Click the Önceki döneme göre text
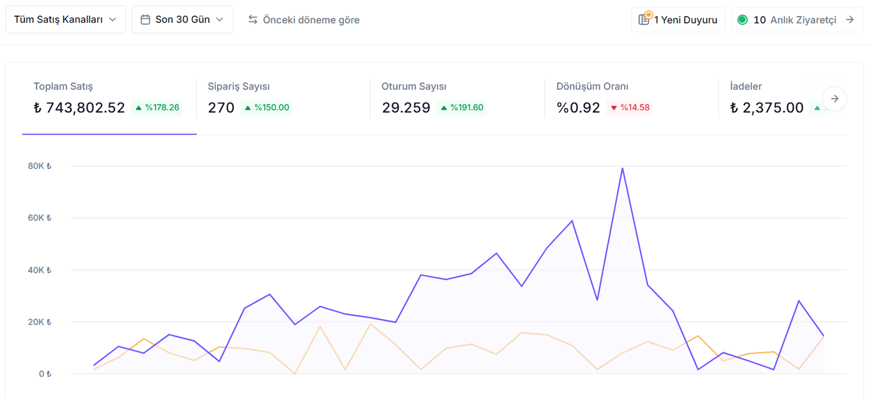The image size is (871, 399). 311,20
